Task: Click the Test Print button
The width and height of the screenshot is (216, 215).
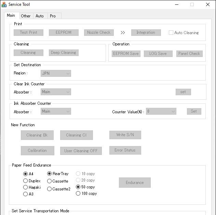Action: coord(28,32)
